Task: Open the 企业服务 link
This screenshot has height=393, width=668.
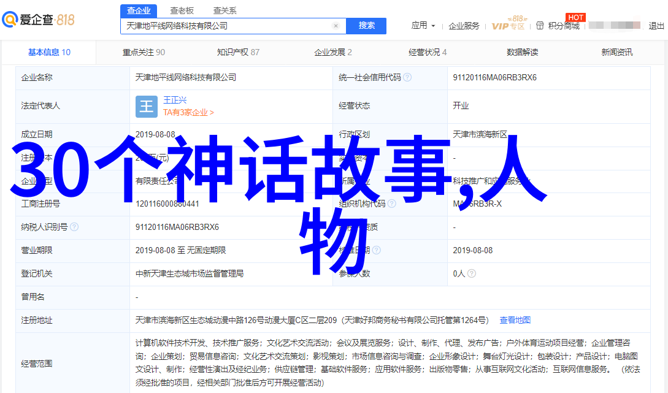Action: pos(464,26)
